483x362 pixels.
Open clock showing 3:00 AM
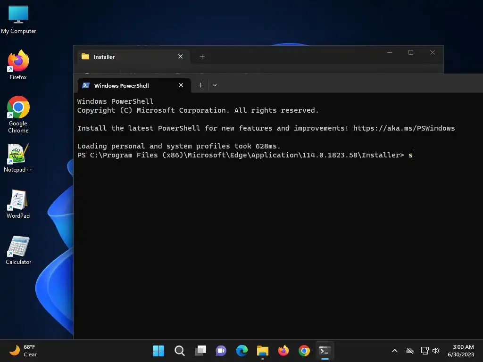(460, 351)
